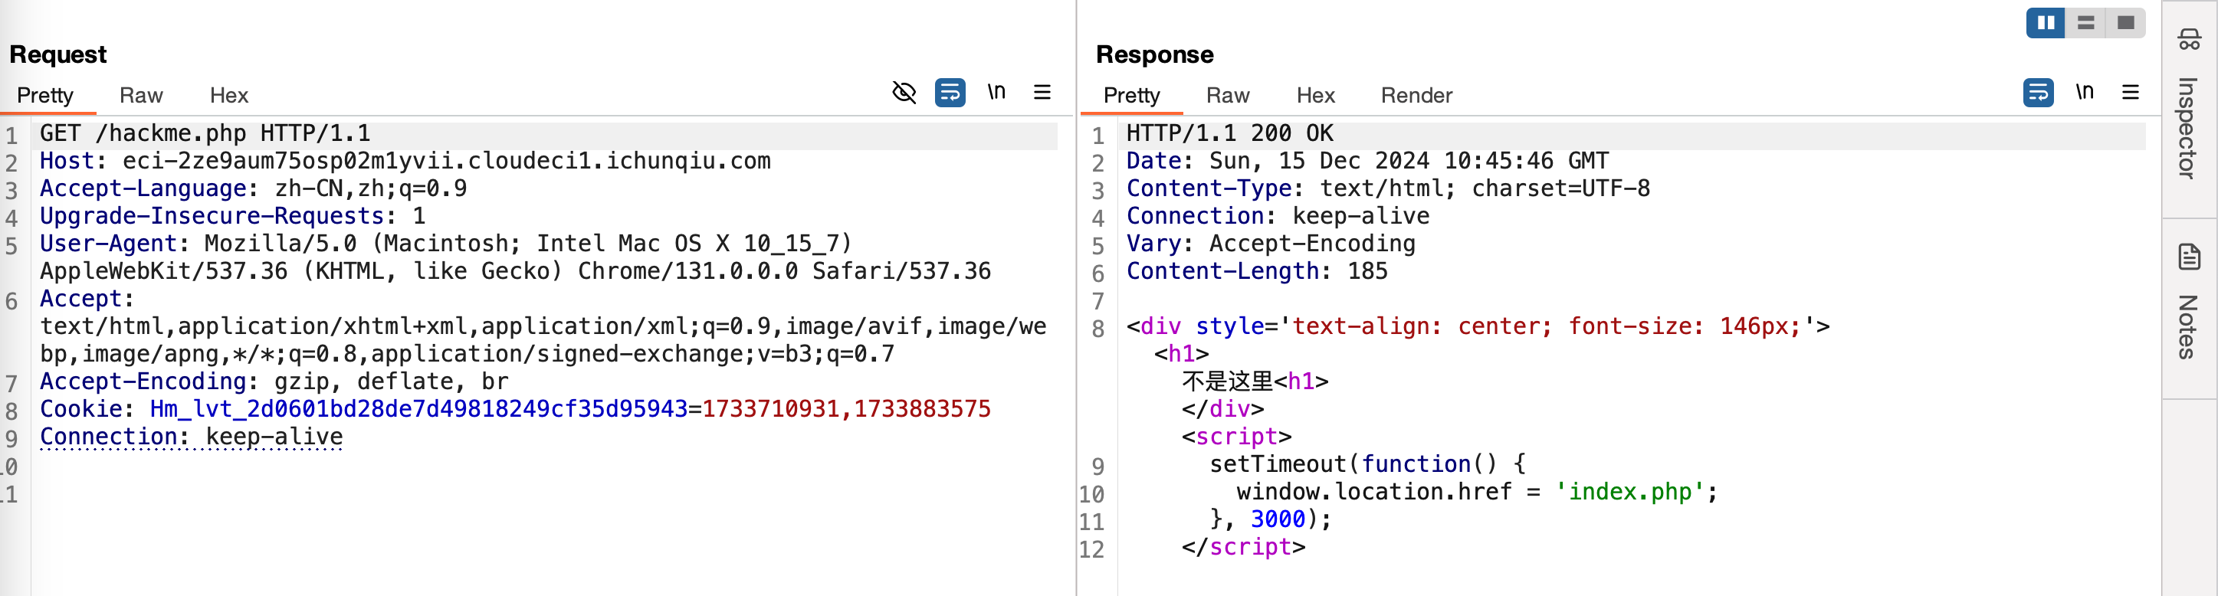Switch Request view to Raw tab
This screenshot has width=2218, height=596.
(141, 96)
